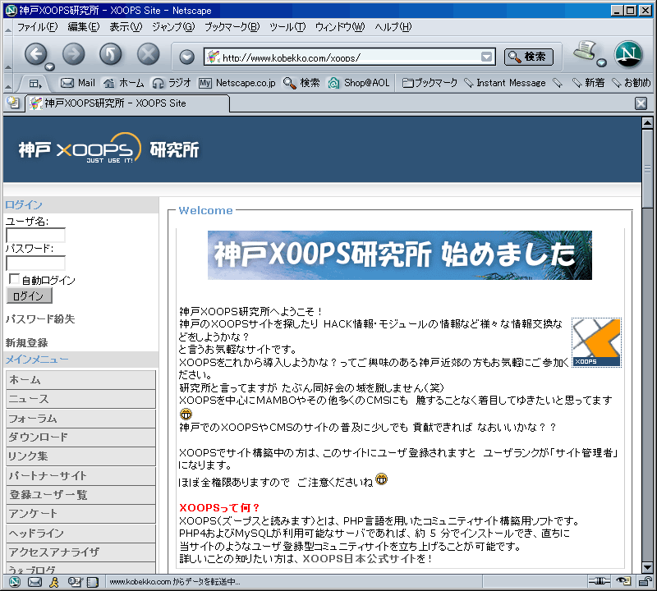Screen dimensions: 657x591
Task: Click address bar URL field
Action: [350, 57]
